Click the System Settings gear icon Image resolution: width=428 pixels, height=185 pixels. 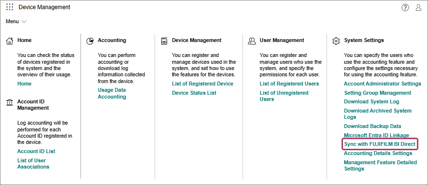point(336,41)
